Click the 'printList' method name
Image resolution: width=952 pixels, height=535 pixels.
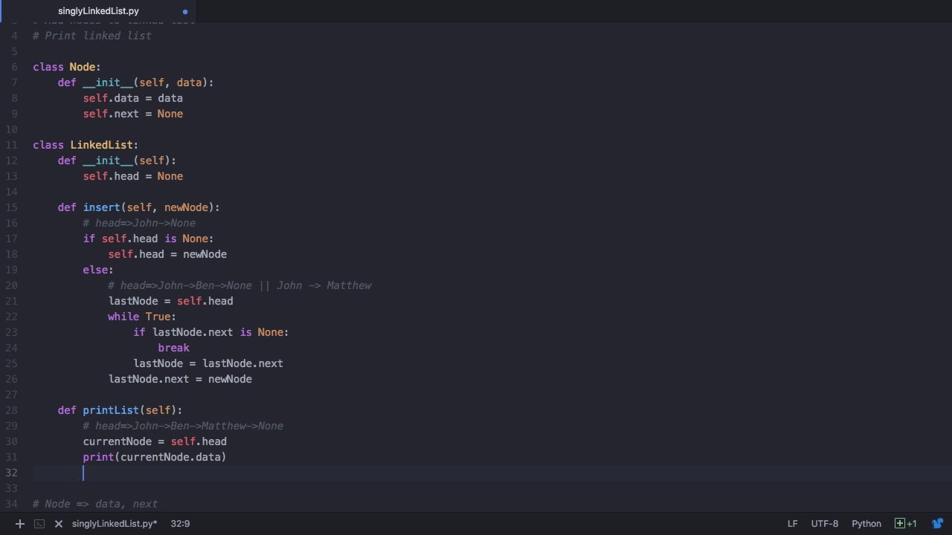coord(111,410)
